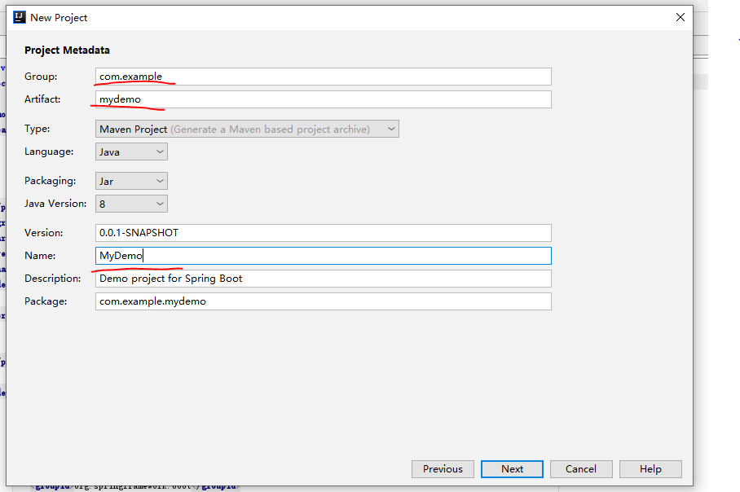Click the Group: label
The width and height of the screenshot is (740, 492).
(x=41, y=77)
